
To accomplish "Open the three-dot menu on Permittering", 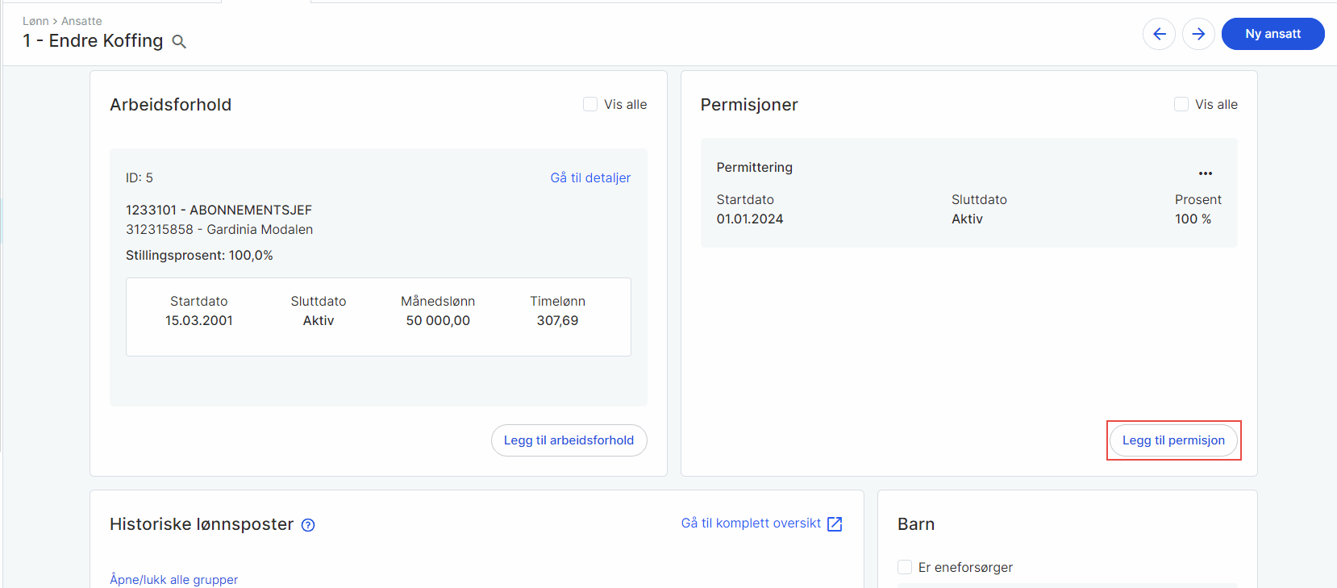I will (1205, 173).
